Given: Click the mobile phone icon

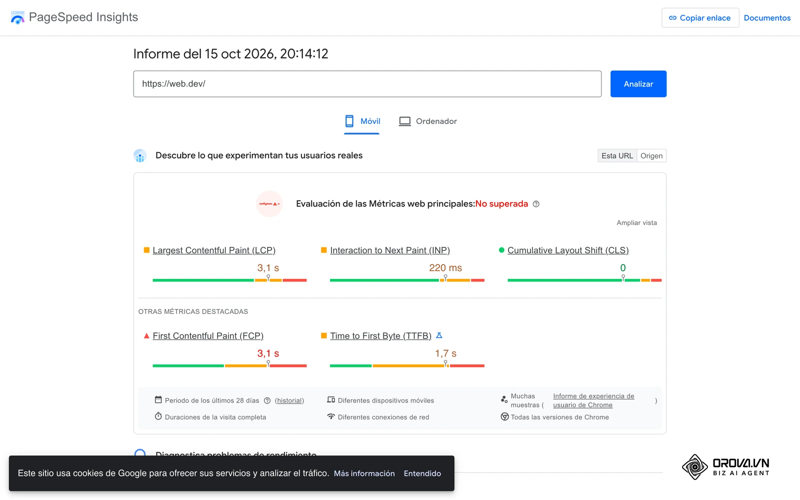Looking at the screenshot, I should pos(349,121).
